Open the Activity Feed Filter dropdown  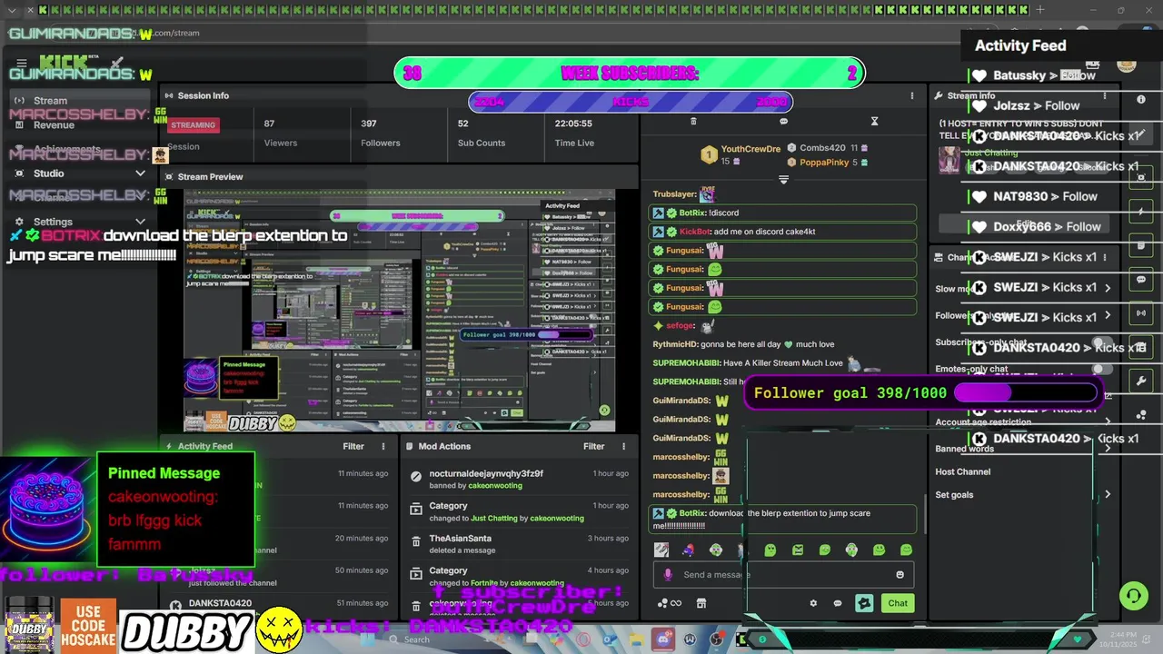[x=353, y=446]
